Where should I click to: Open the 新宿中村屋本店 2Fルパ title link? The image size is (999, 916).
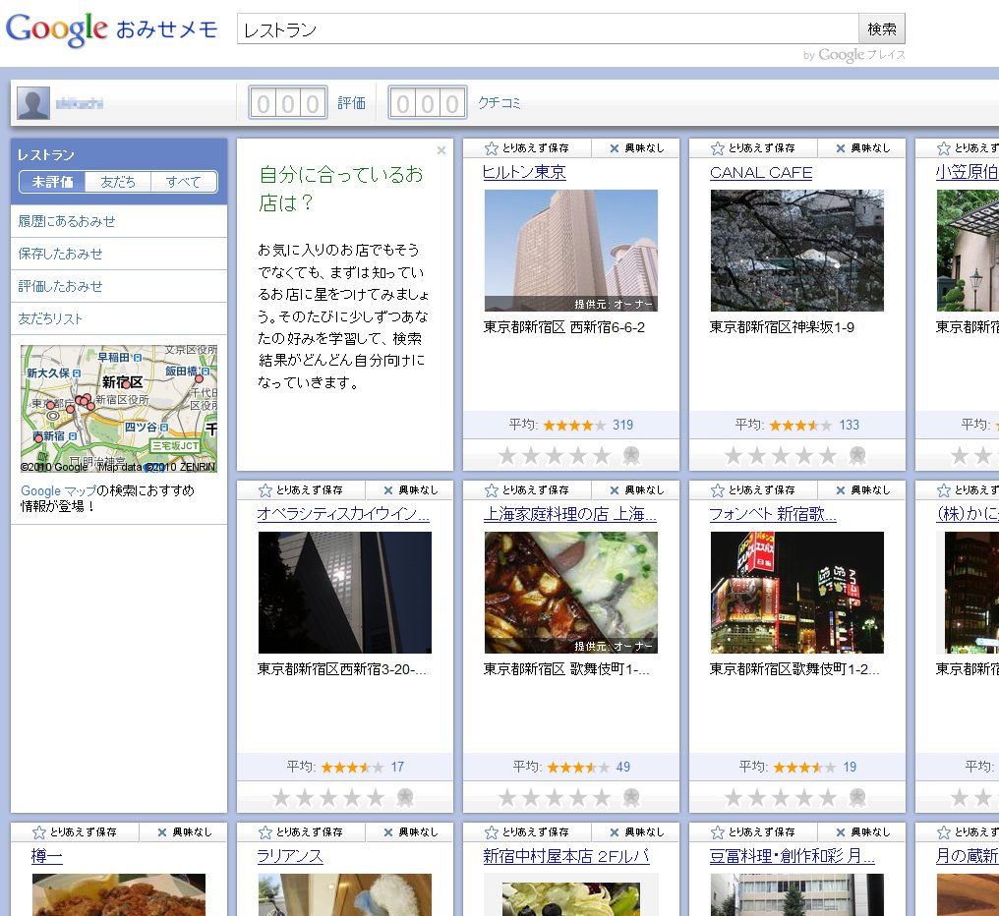(565, 856)
